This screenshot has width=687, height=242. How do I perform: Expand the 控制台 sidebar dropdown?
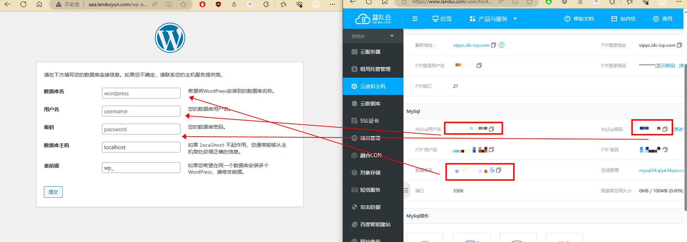373,36
